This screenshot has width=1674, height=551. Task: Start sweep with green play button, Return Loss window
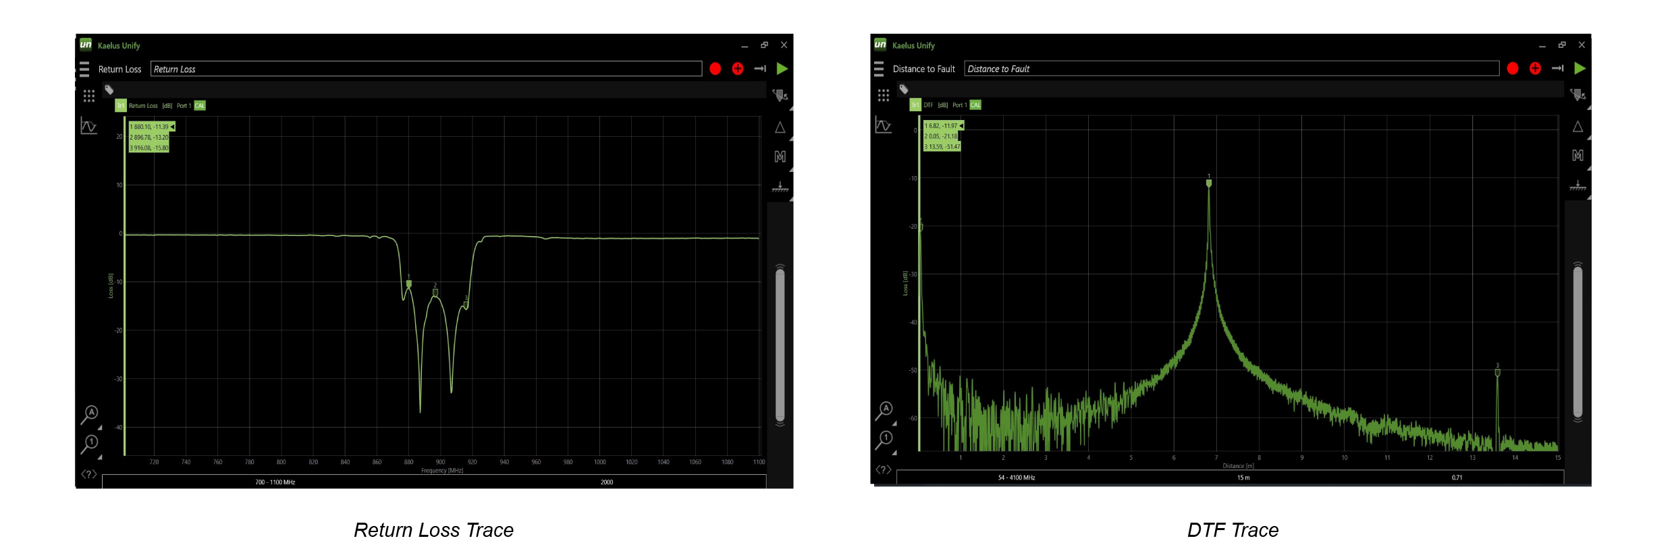coord(782,69)
